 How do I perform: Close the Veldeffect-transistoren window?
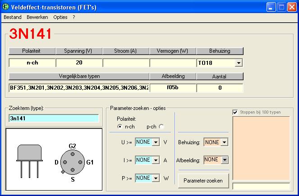[292, 7]
